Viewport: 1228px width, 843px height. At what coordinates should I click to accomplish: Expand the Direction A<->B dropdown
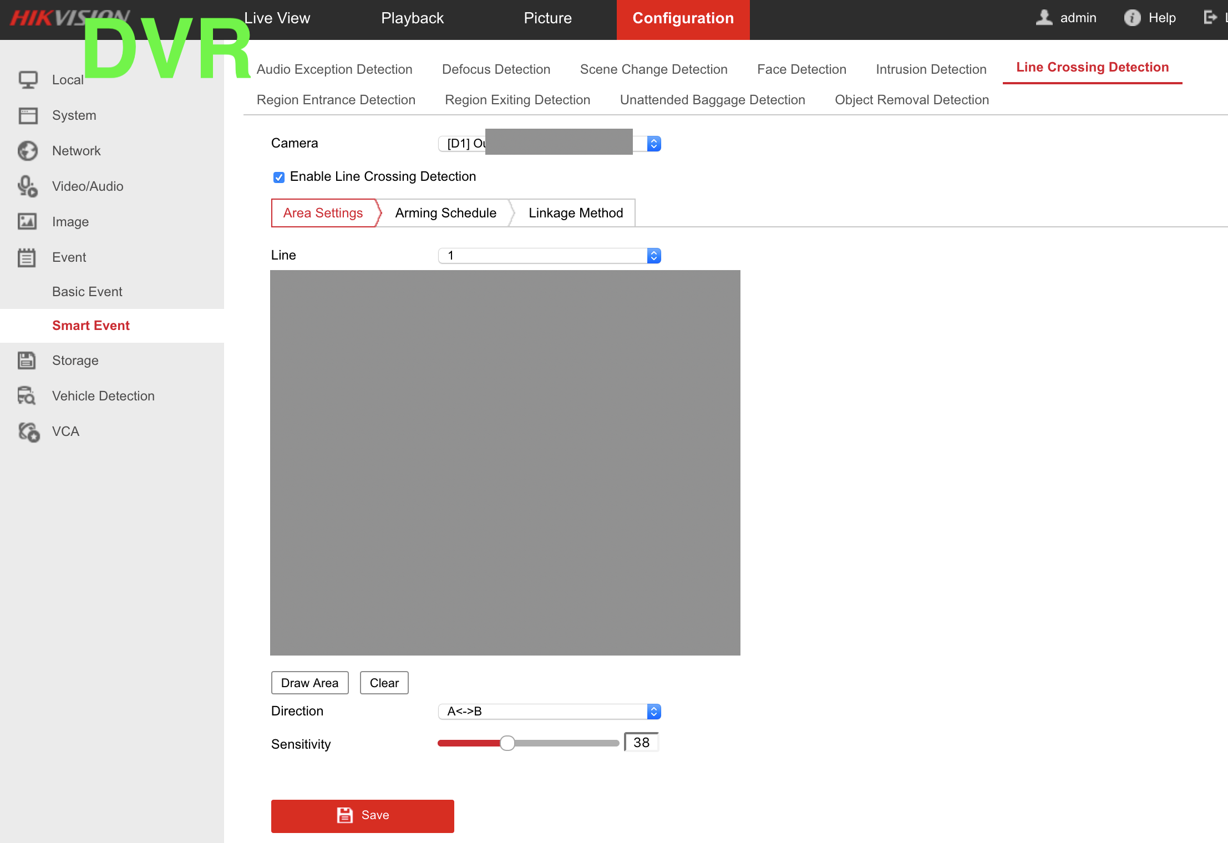(x=549, y=712)
